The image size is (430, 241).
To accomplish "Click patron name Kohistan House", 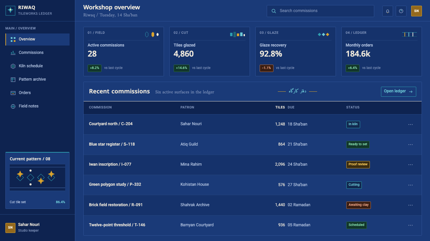I will (x=195, y=184).
